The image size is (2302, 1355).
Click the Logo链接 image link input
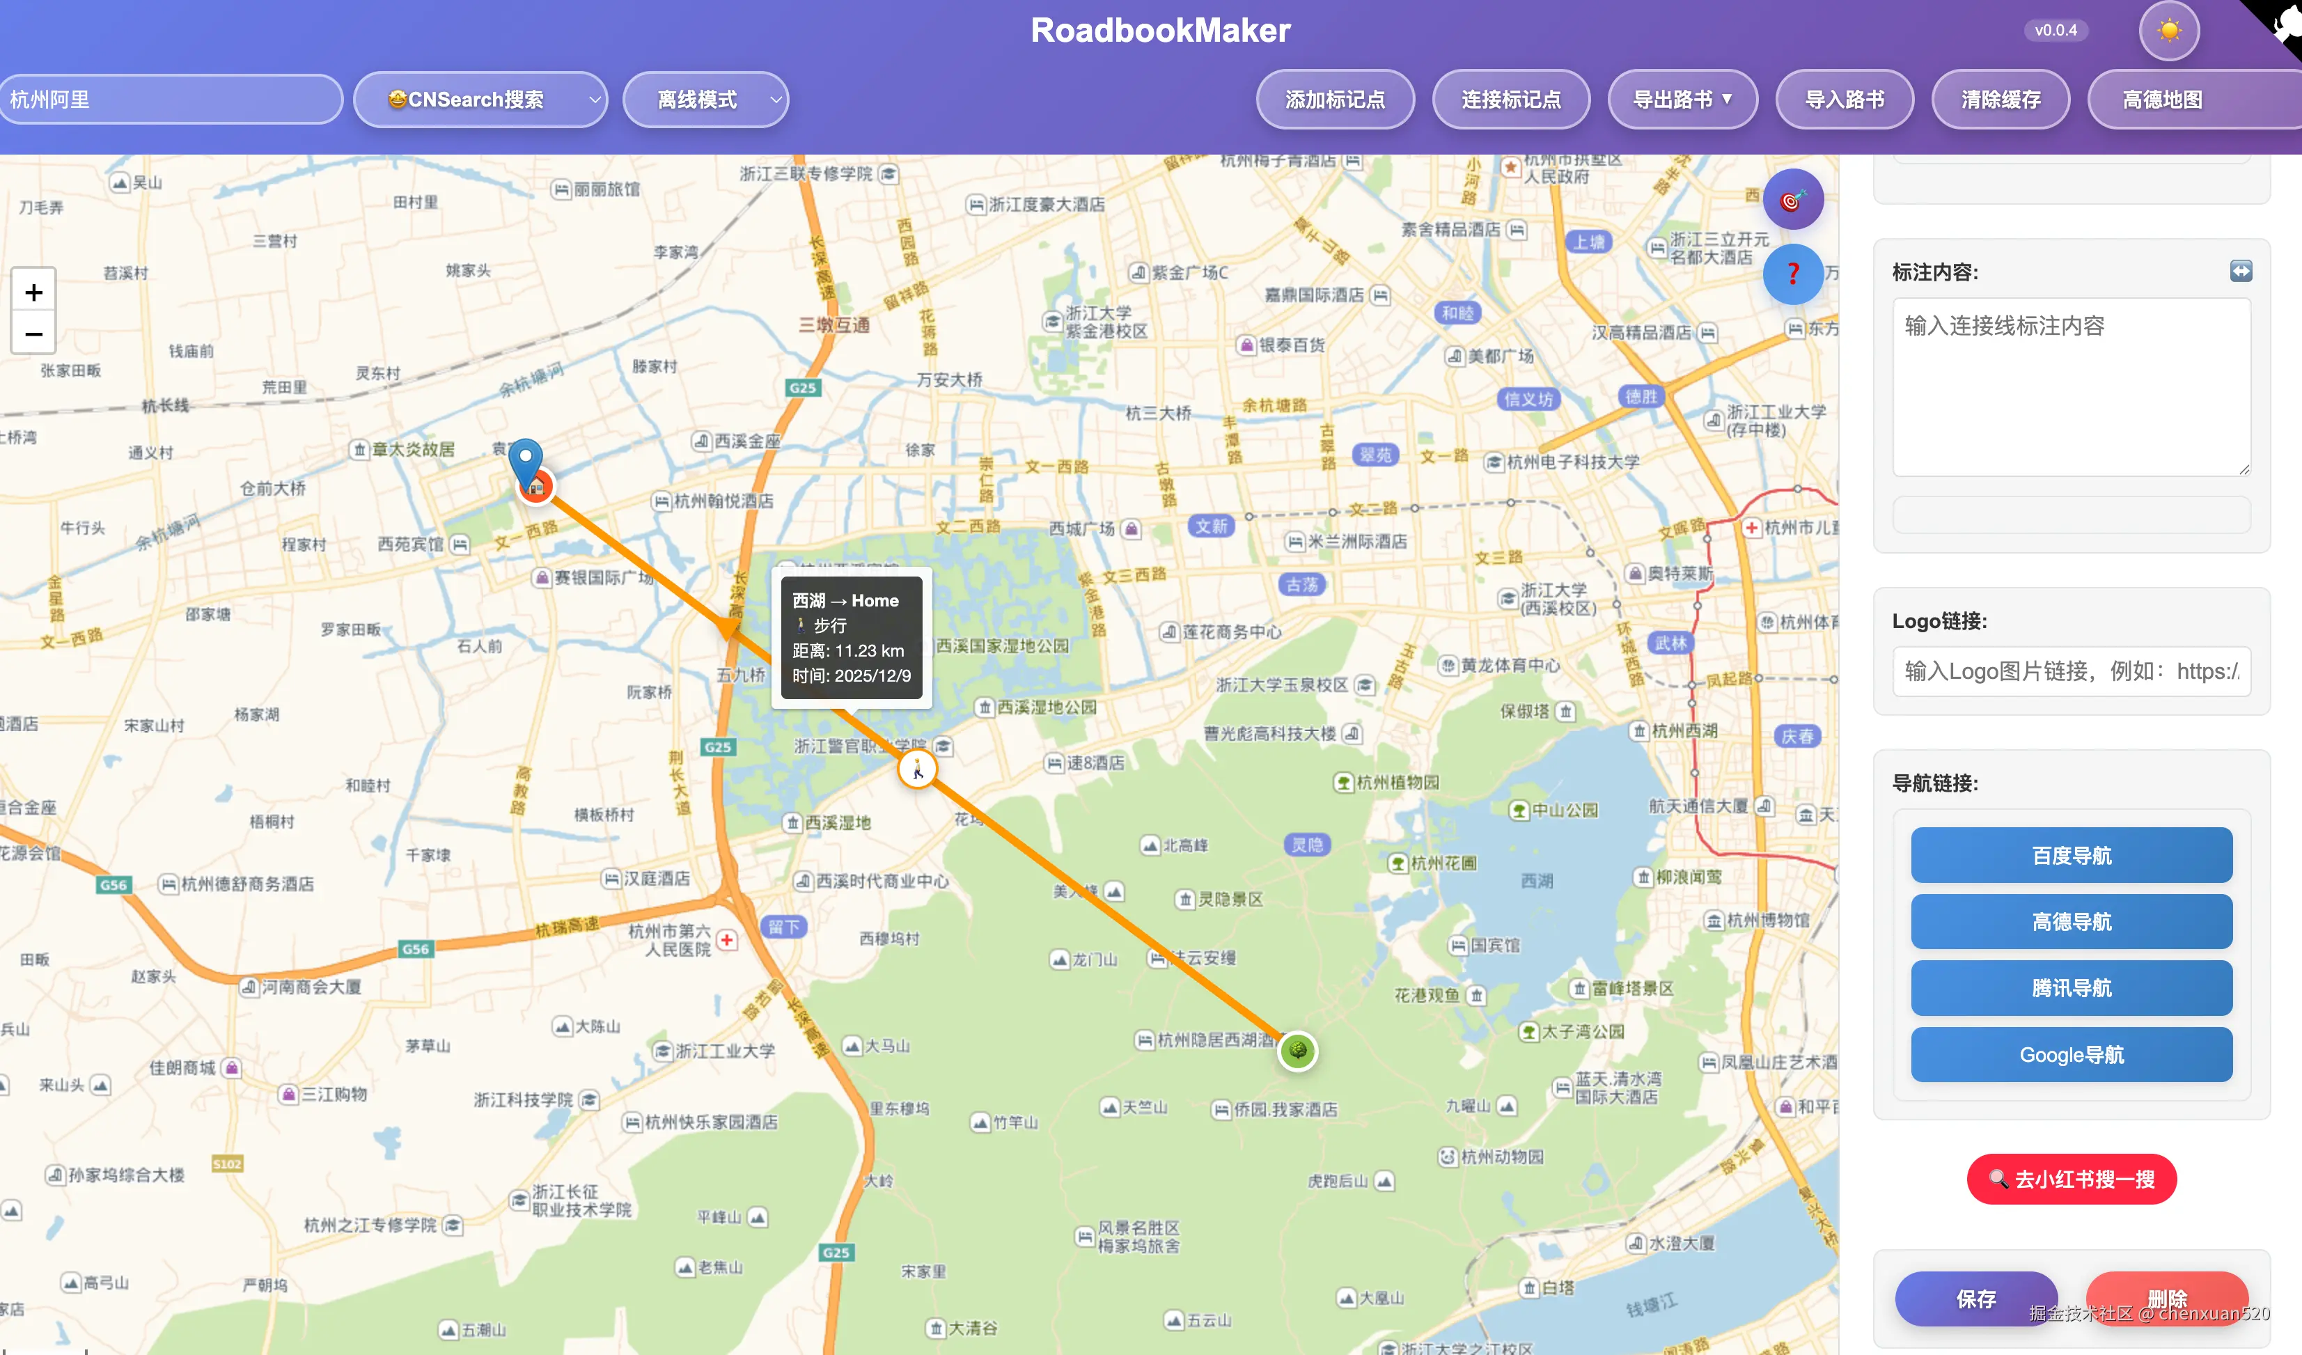tap(2071, 671)
